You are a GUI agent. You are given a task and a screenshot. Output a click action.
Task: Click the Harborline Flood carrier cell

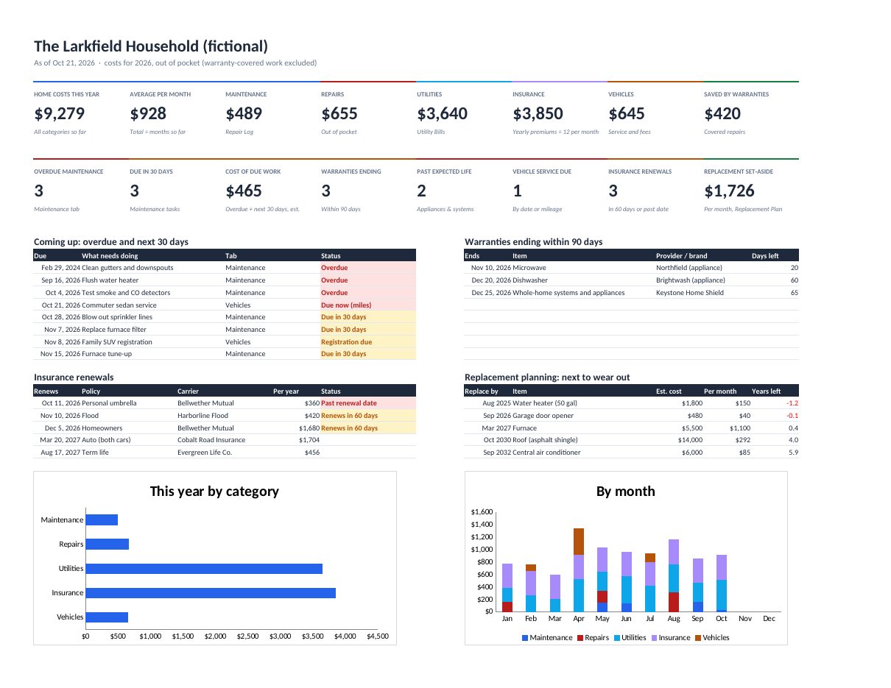coord(202,416)
